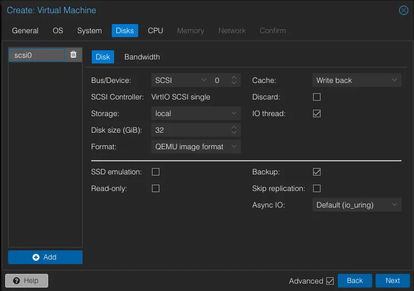Click the Disk size input field

(190, 130)
